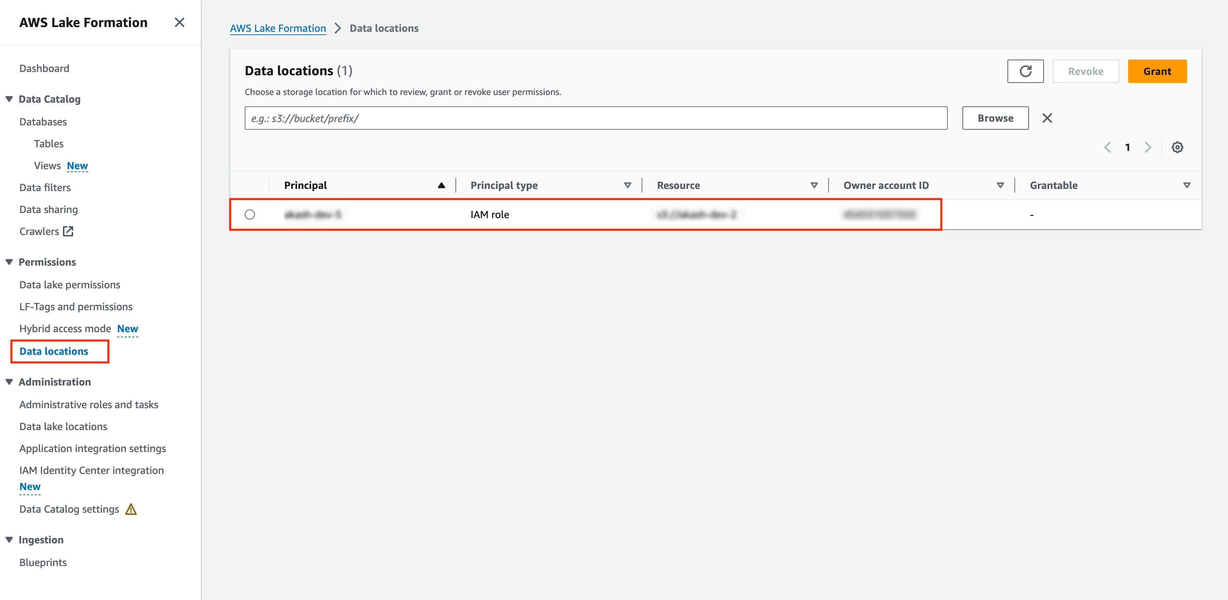The width and height of the screenshot is (1228, 600).
Task: Open Views in the sidebar
Action: coord(47,166)
